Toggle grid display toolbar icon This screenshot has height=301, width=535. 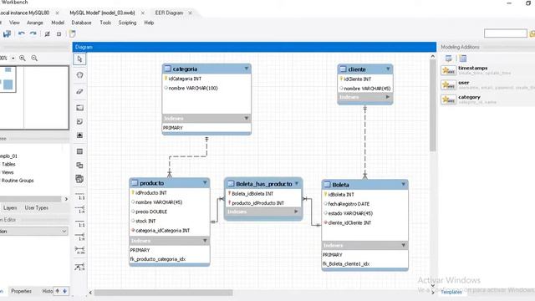[47, 33]
